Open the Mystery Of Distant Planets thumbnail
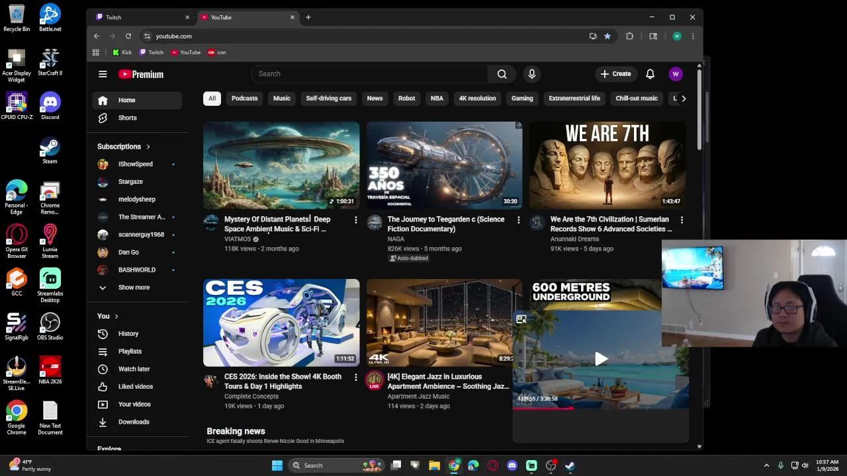Viewport: 847px width, 476px height. [x=281, y=165]
